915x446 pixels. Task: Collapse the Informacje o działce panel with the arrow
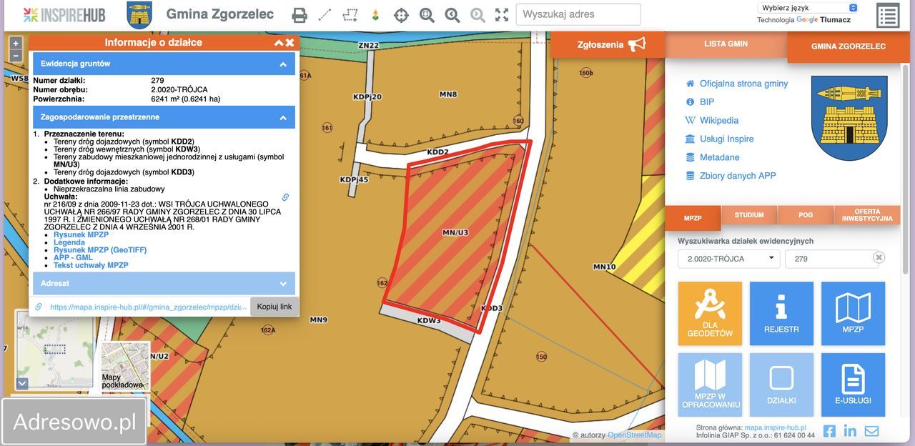point(279,43)
